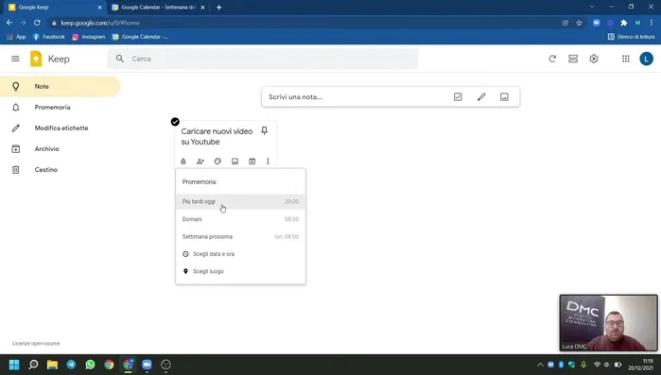The height and width of the screenshot is (375, 661).
Task: Open Windows taskbar search
Action: point(33,365)
